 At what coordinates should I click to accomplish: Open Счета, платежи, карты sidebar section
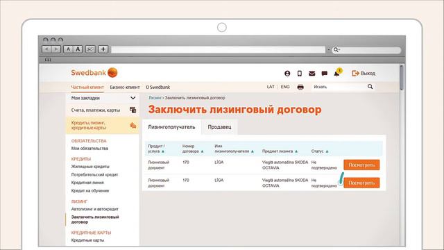[x=103, y=110]
